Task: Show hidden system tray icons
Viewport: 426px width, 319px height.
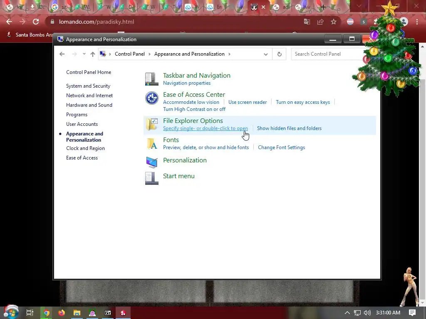Action: pyautogui.click(x=347, y=313)
